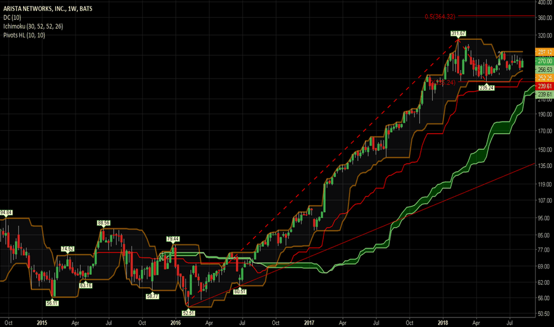Image resolution: width=554 pixels, height=327 pixels.
Task: Click the 74.52 pivot high label
Action: (x=68, y=249)
